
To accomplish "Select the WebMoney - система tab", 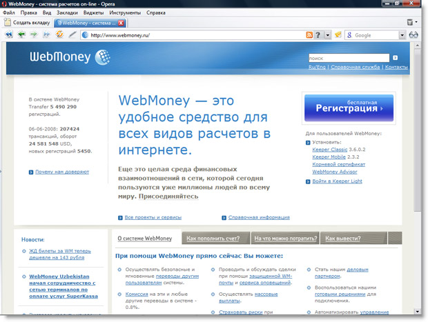I will 90,23.
